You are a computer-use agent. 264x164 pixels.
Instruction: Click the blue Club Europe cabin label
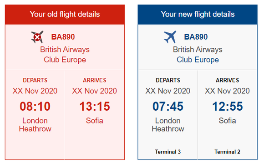pyautogui.click(x=198, y=60)
